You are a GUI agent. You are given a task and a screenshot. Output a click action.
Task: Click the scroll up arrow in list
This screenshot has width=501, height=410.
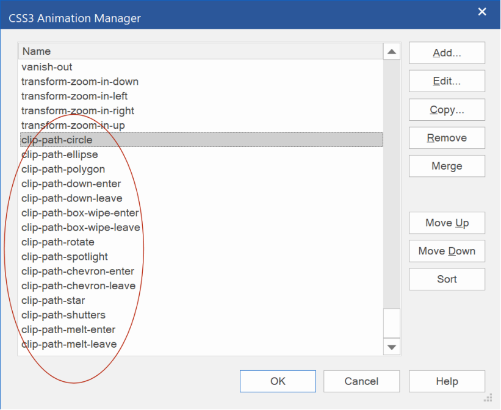click(392, 51)
